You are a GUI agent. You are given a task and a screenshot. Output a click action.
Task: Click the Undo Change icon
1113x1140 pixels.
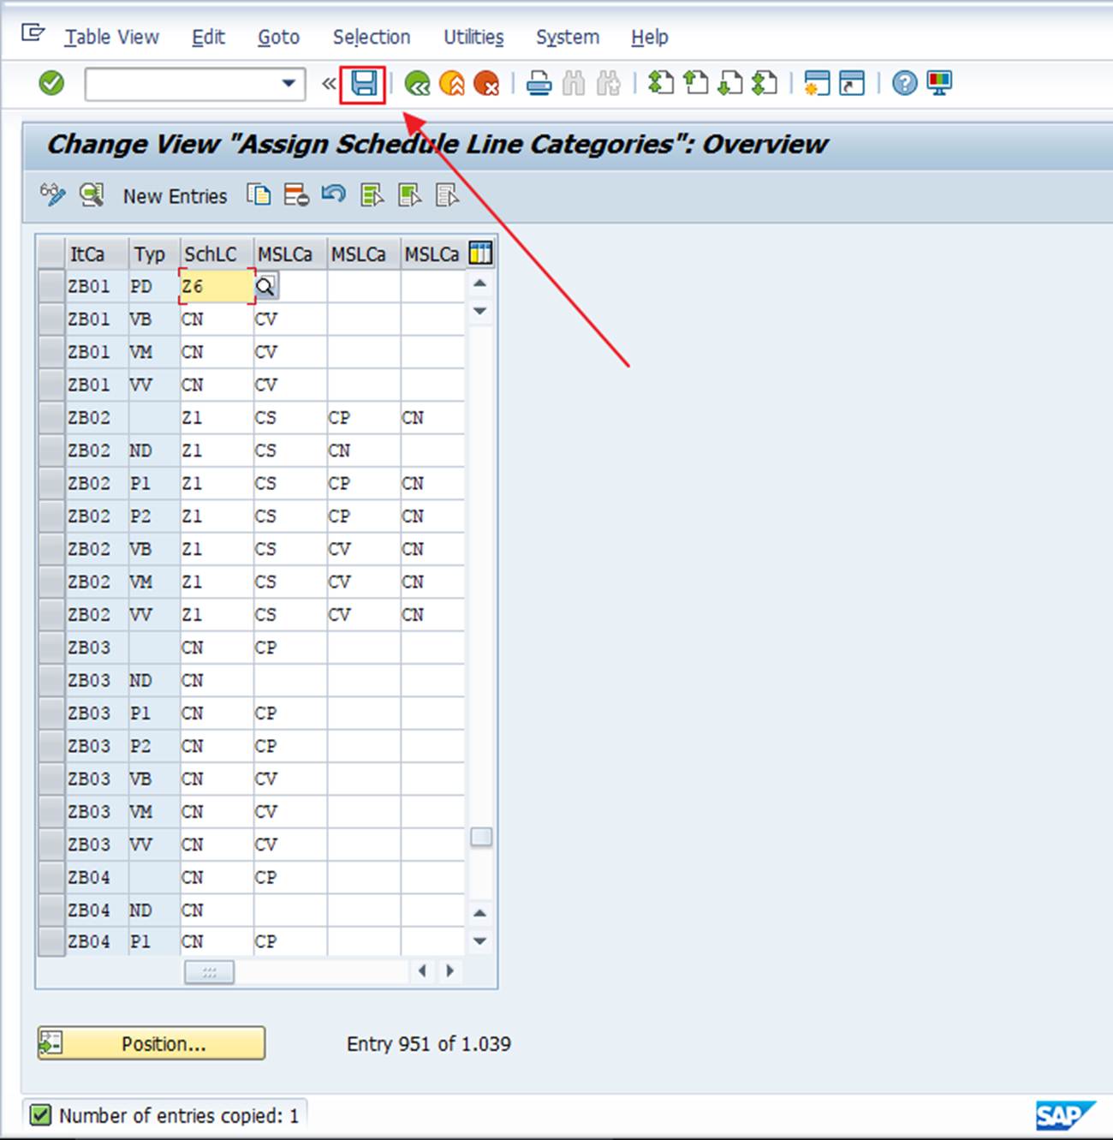pos(334,194)
